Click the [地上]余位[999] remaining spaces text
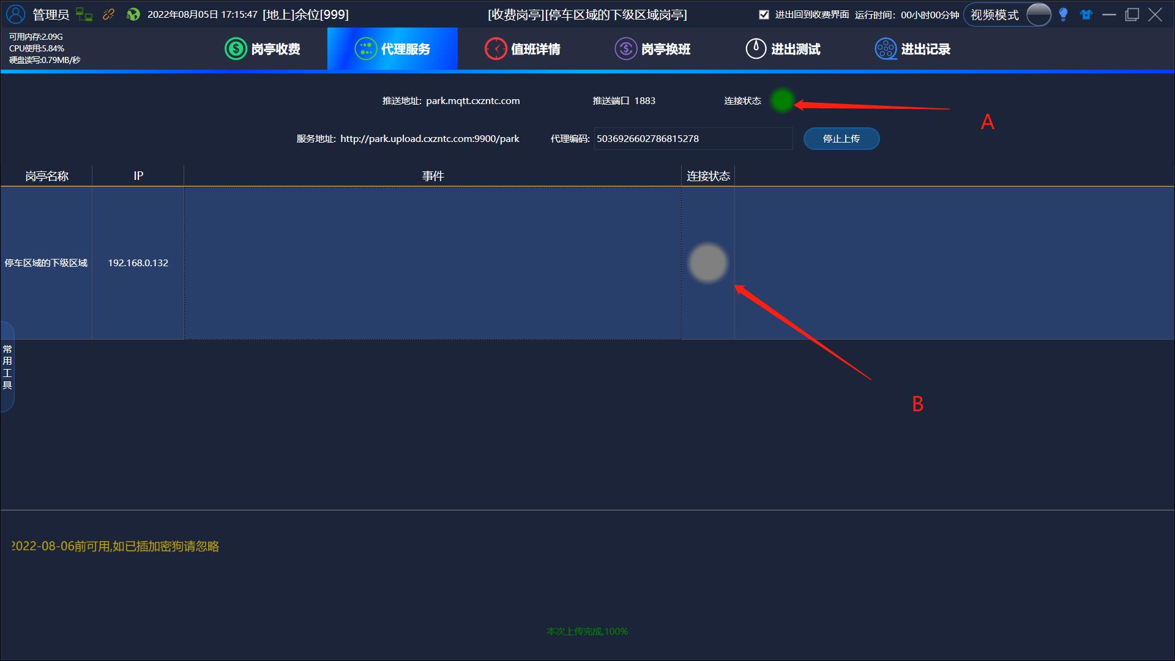This screenshot has width=1175, height=661. click(x=305, y=15)
